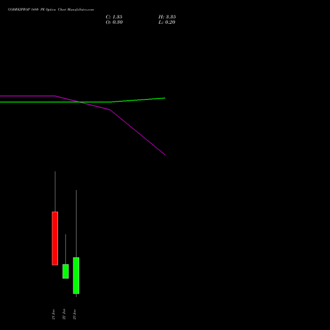Click the tall green candlestick for 23 Jan

click(x=76, y=275)
